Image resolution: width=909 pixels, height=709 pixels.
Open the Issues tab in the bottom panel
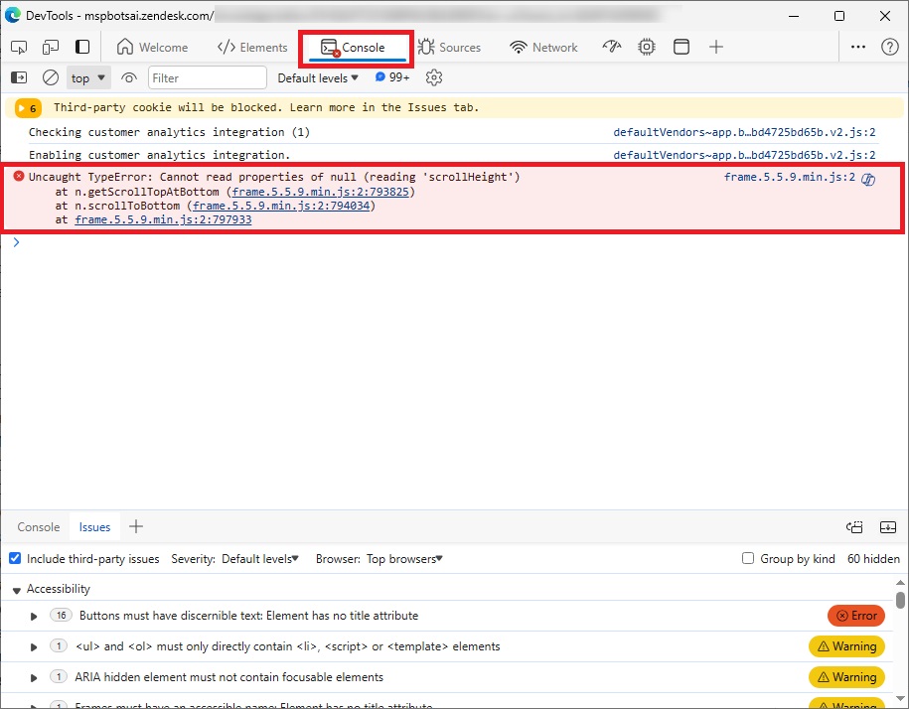tap(93, 527)
